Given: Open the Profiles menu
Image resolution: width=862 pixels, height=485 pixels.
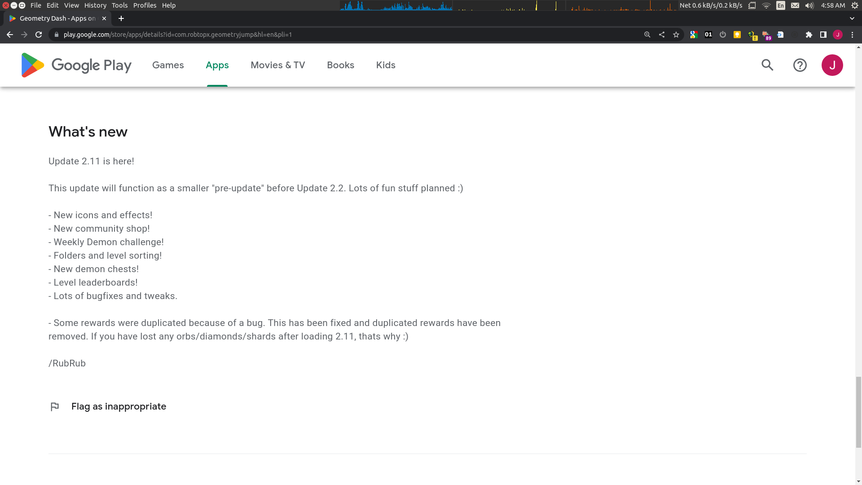Looking at the screenshot, I should tap(145, 5).
